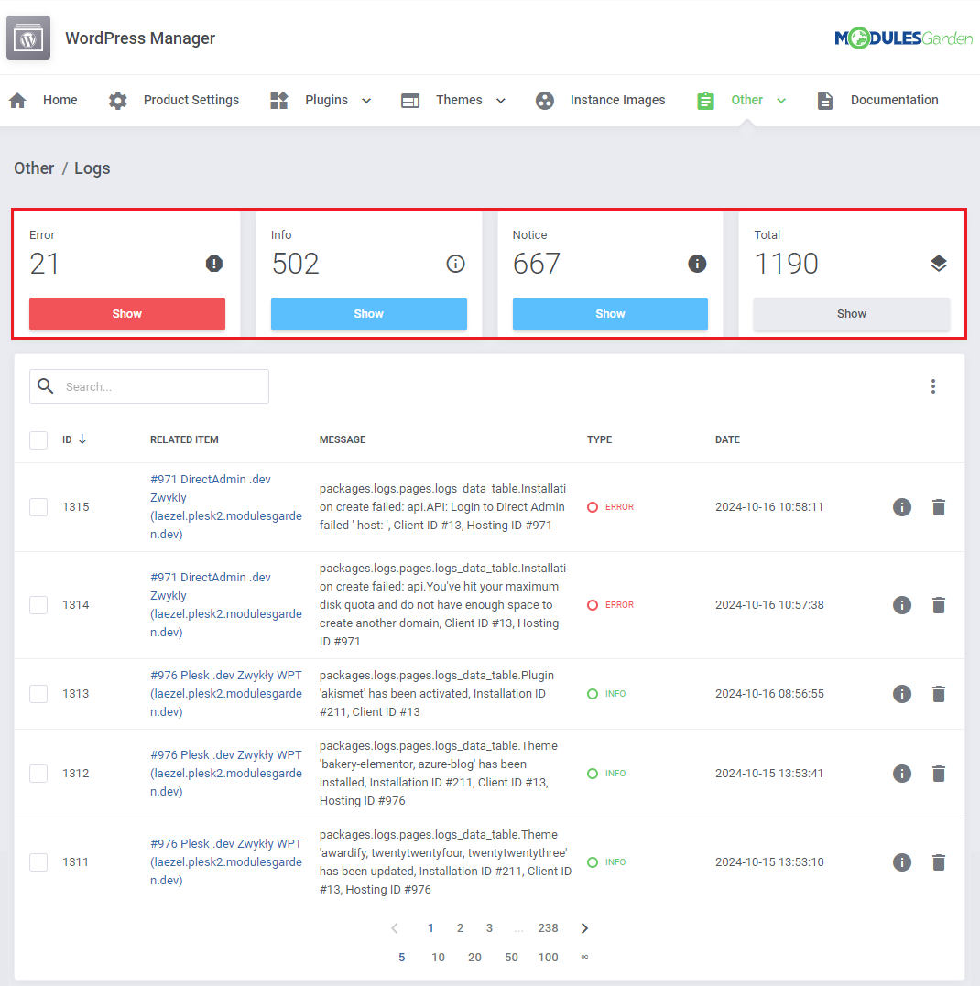Image resolution: width=980 pixels, height=986 pixels.
Task: Show Error logs with red button
Action: click(x=127, y=314)
